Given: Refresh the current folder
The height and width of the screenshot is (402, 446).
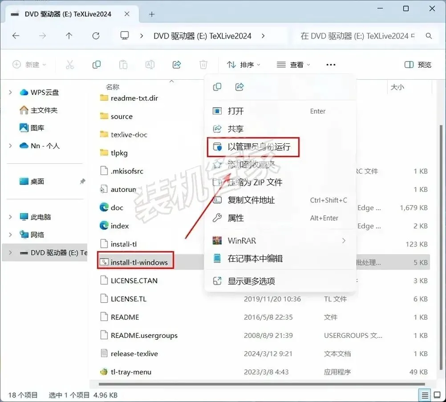Looking at the screenshot, I should pyautogui.click(x=96, y=36).
